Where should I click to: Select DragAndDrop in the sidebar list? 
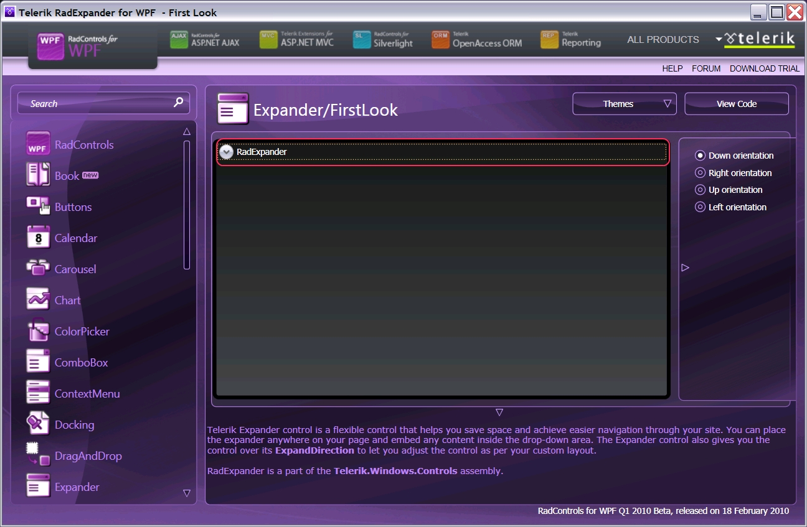(88, 456)
